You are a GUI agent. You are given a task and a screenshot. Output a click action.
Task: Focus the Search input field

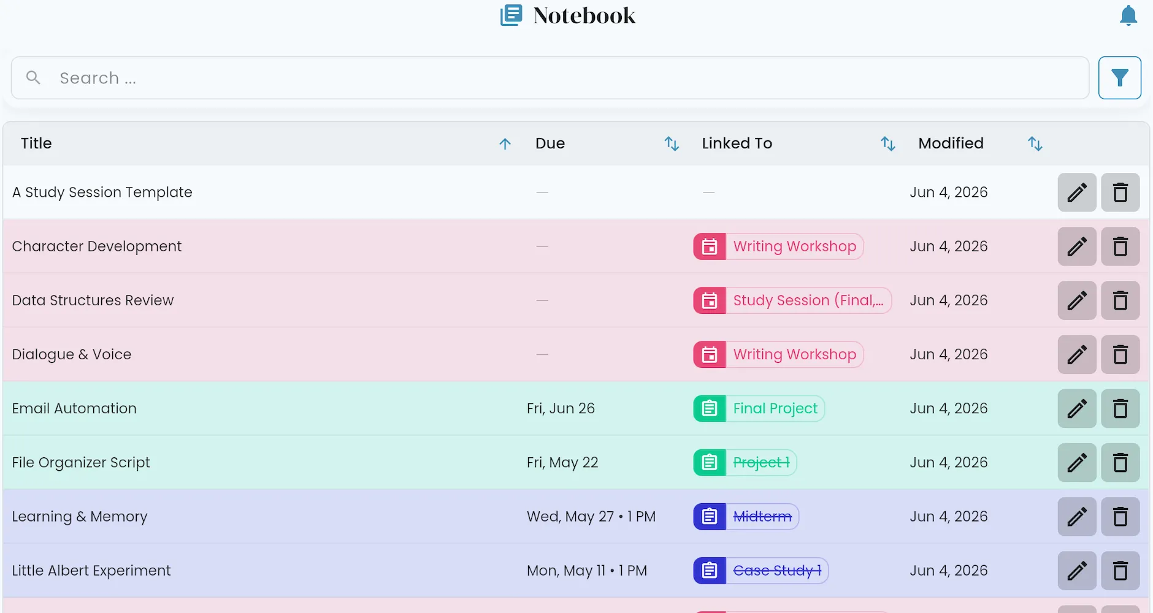(x=550, y=78)
